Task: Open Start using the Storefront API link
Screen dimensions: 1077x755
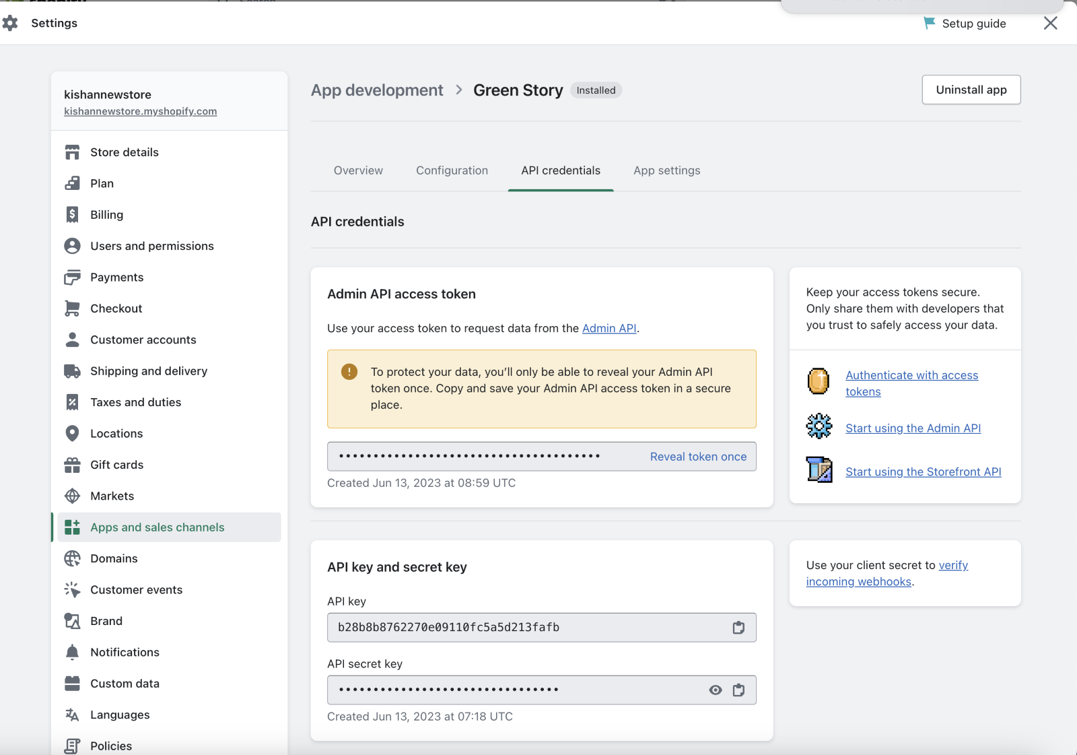Action: (x=924, y=472)
